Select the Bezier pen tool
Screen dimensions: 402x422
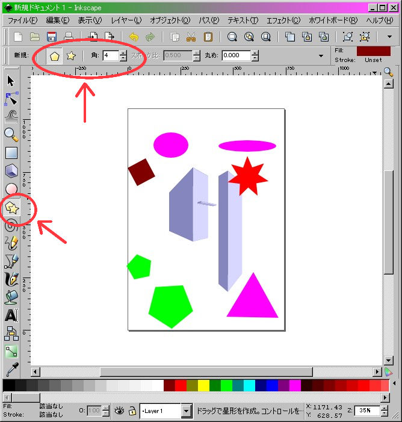tap(11, 261)
